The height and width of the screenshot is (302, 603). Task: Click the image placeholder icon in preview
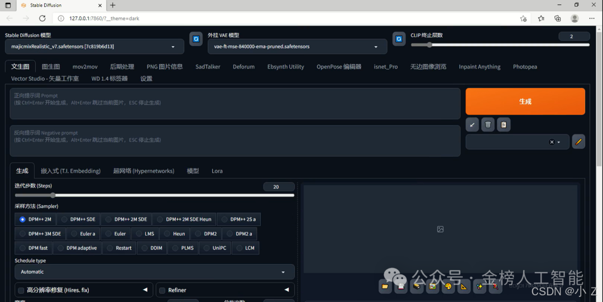441,229
